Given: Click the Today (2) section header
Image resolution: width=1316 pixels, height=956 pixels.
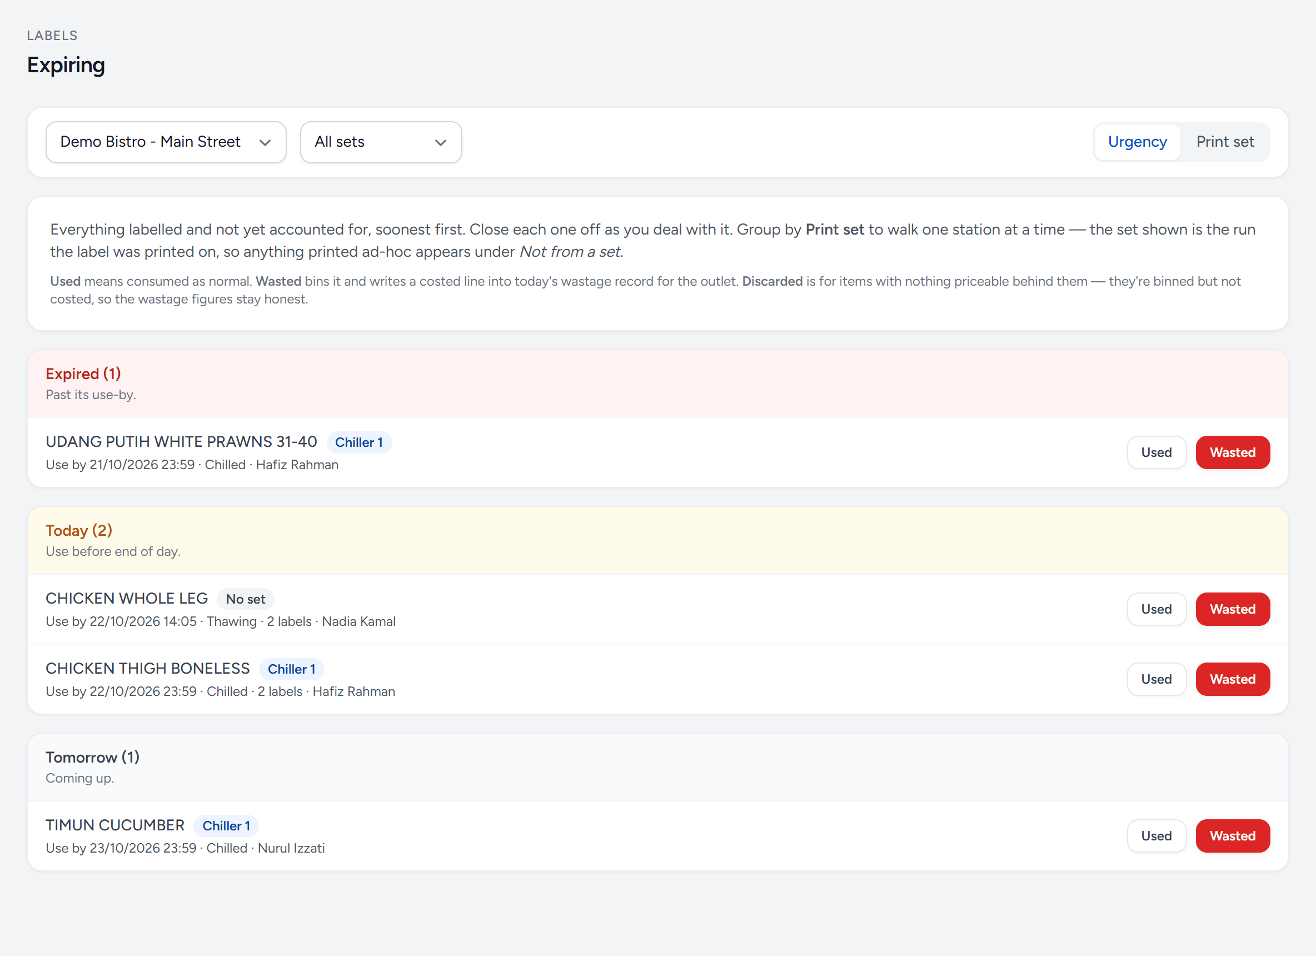Looking at the screenshot, I should pyautogui.click(x=79, y=531).
